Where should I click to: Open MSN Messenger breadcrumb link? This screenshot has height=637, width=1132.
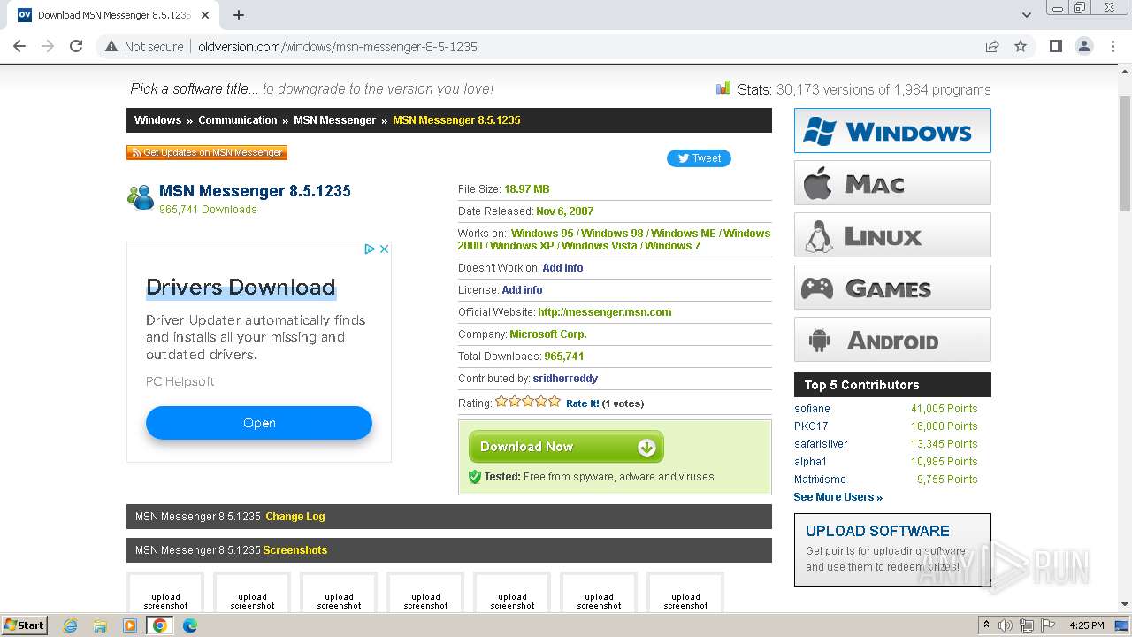point(334,120)
